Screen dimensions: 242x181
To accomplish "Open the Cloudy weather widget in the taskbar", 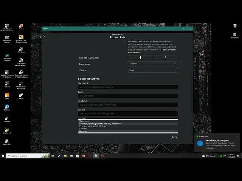I will pos(208,156).
